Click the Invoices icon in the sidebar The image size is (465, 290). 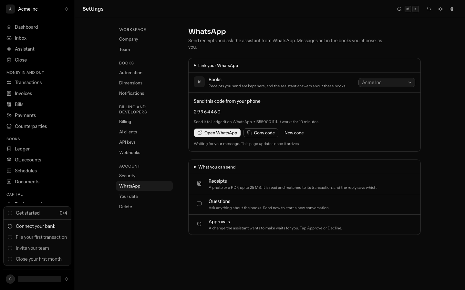[x=9, y=93]
